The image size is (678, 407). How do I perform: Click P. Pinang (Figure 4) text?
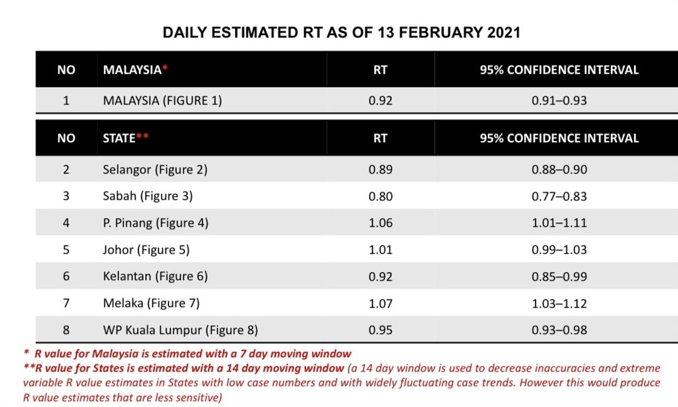pyautogui.click(x=156, y=223)
